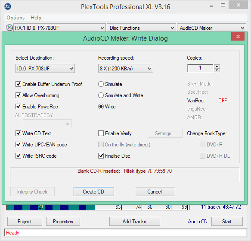Click the disc capacity track usage bar
The image size is (251, 241).
pos(98,207)
